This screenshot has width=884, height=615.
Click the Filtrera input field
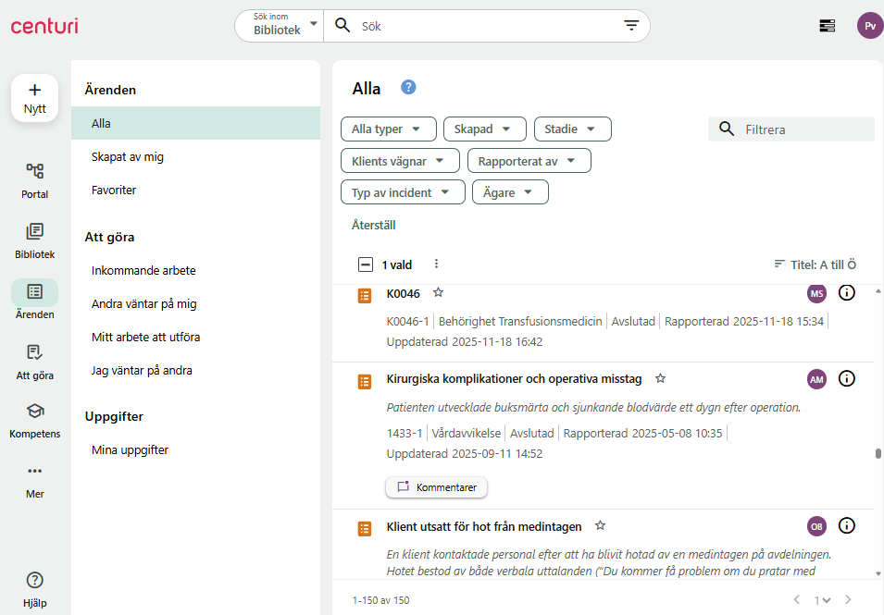coord(803,129)
